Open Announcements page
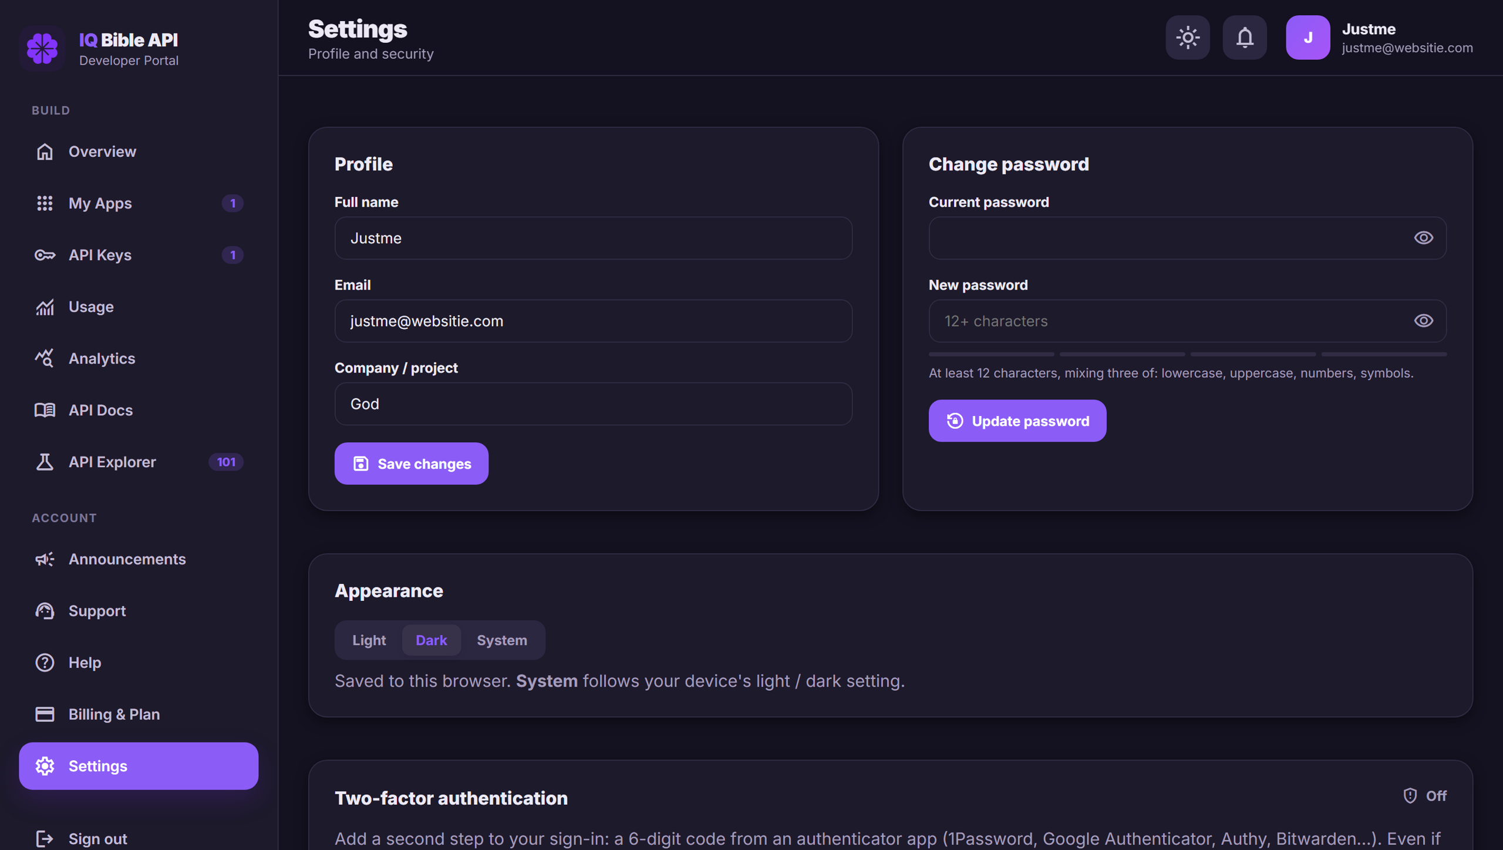 139,559
